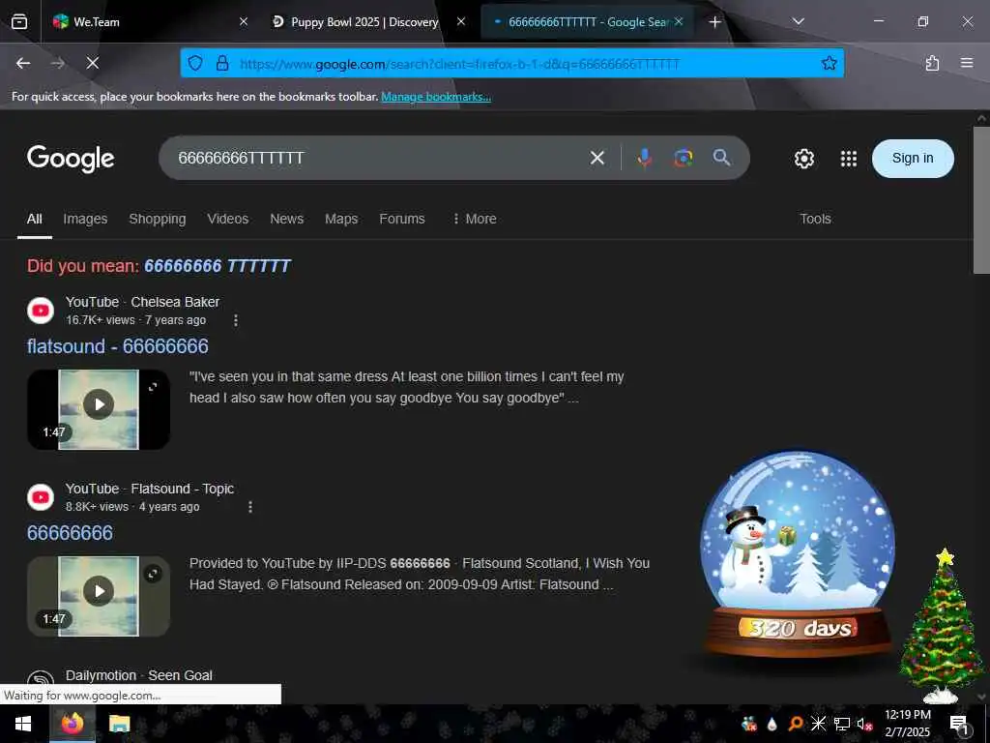The width and height of the screenshot is (990, 743).
Task: Switch to Maps results
Action: [x=341, y=219]
